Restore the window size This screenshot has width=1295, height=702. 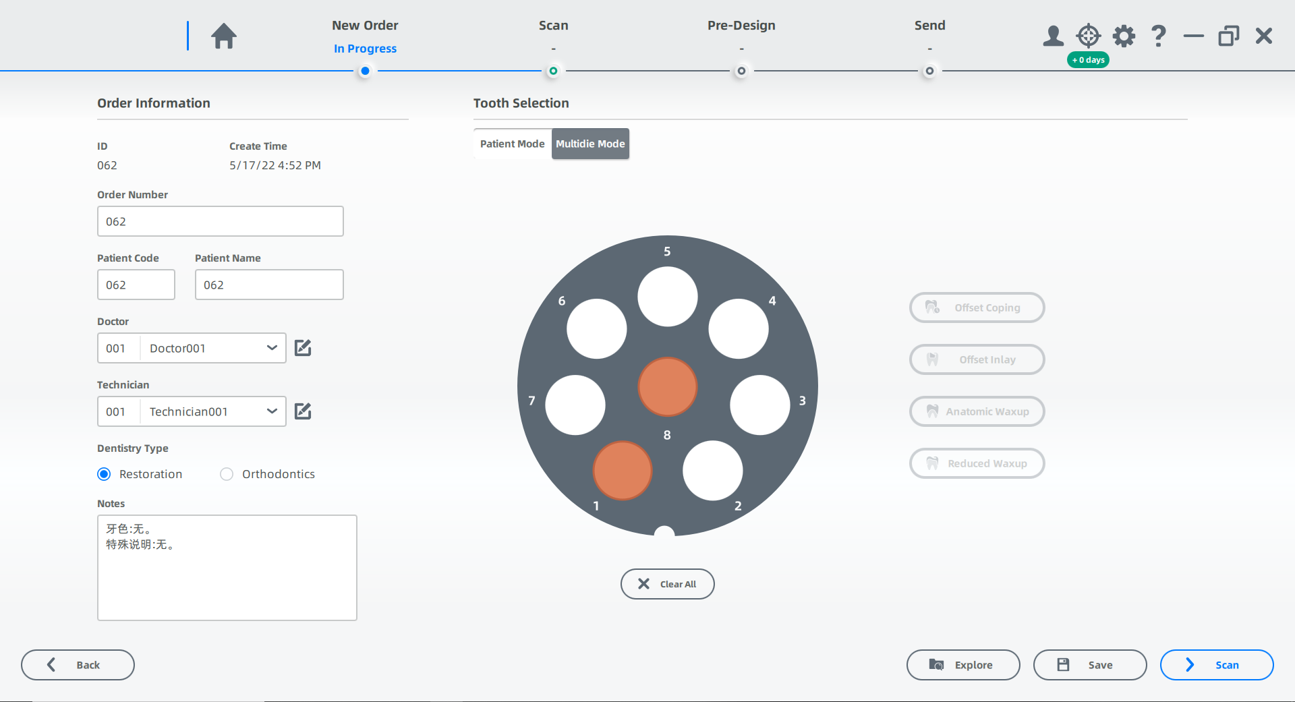coord(1228,36)
